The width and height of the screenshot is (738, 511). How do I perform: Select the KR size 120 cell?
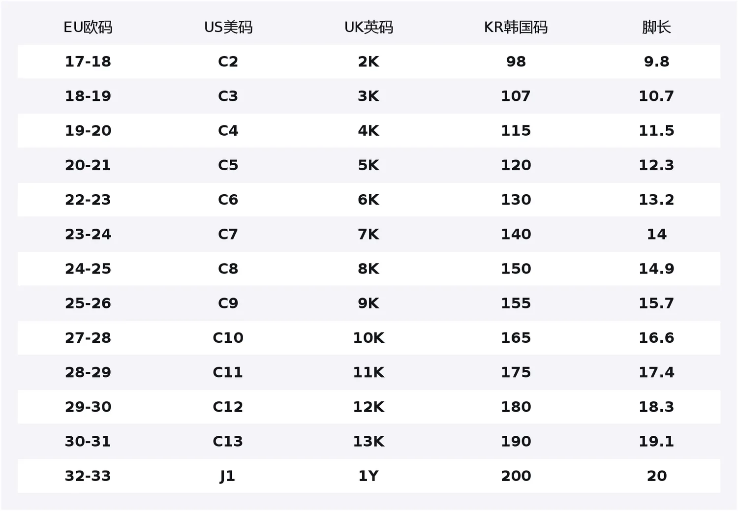pos(516,165)
